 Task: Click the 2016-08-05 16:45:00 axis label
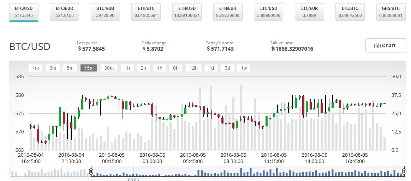[x=355, y=158]
